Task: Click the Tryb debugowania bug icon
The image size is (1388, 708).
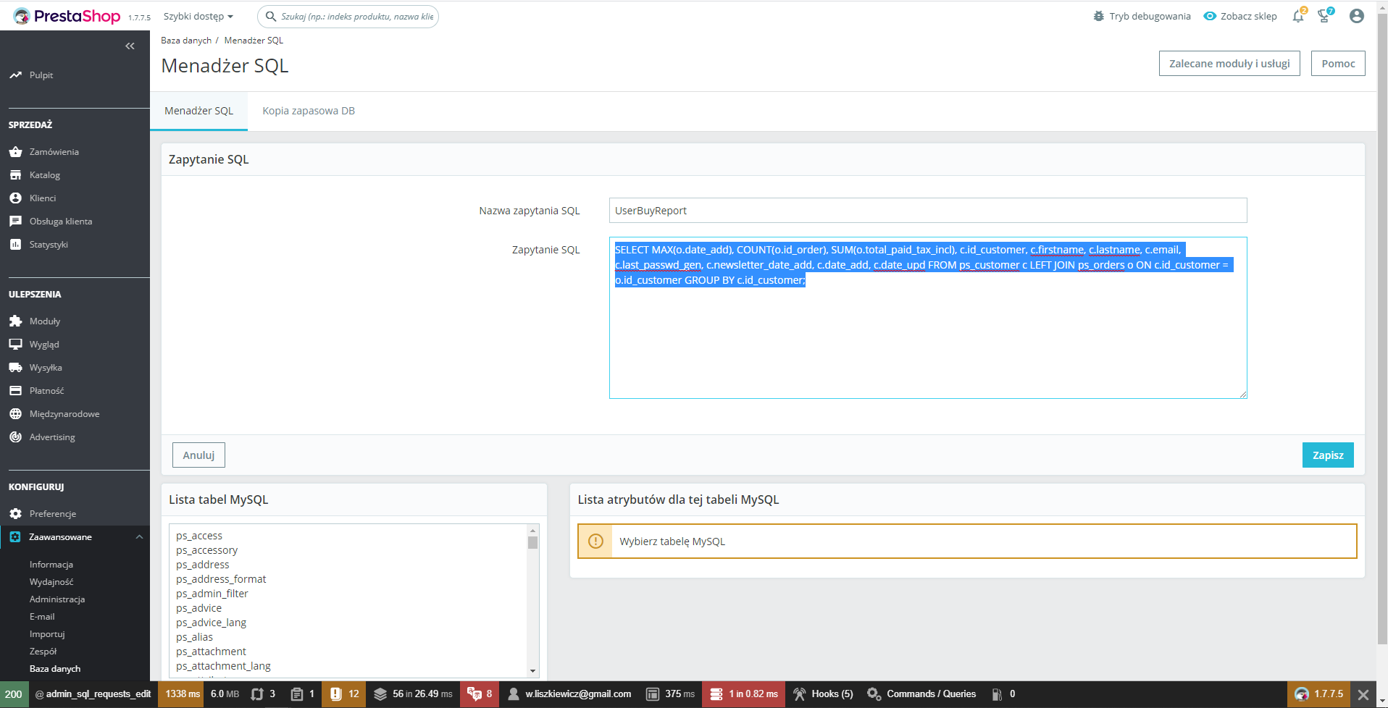Action: (x=1099, y=16)
